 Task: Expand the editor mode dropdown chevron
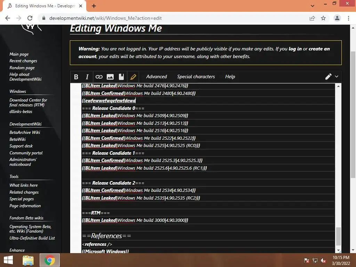337,76
